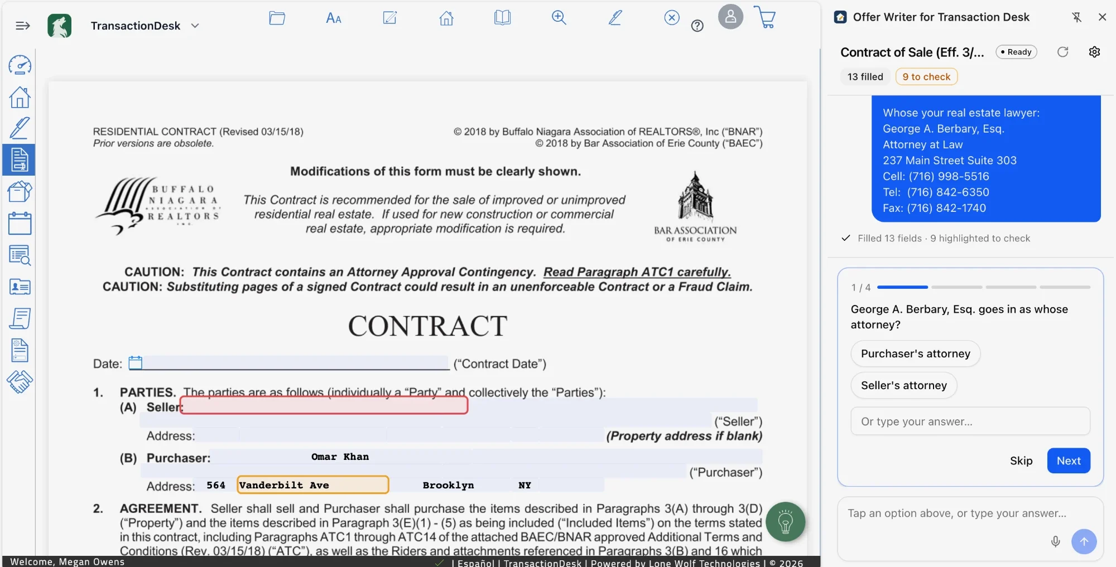Image resolution: width=1116 pixels, height=567 pixels.
Task: Click the 'Or type your answer' field
Action: point(970,421)
